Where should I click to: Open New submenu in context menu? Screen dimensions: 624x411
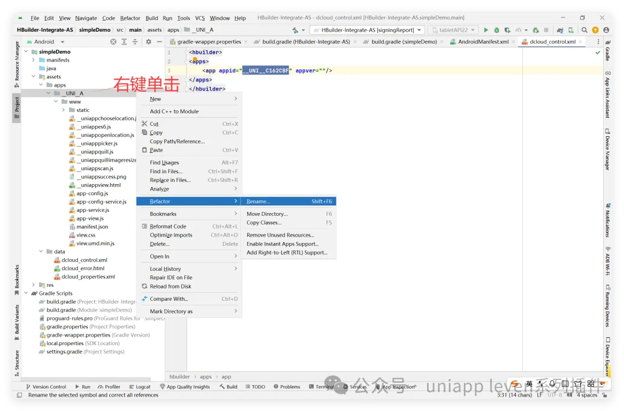tap(190, 99)
